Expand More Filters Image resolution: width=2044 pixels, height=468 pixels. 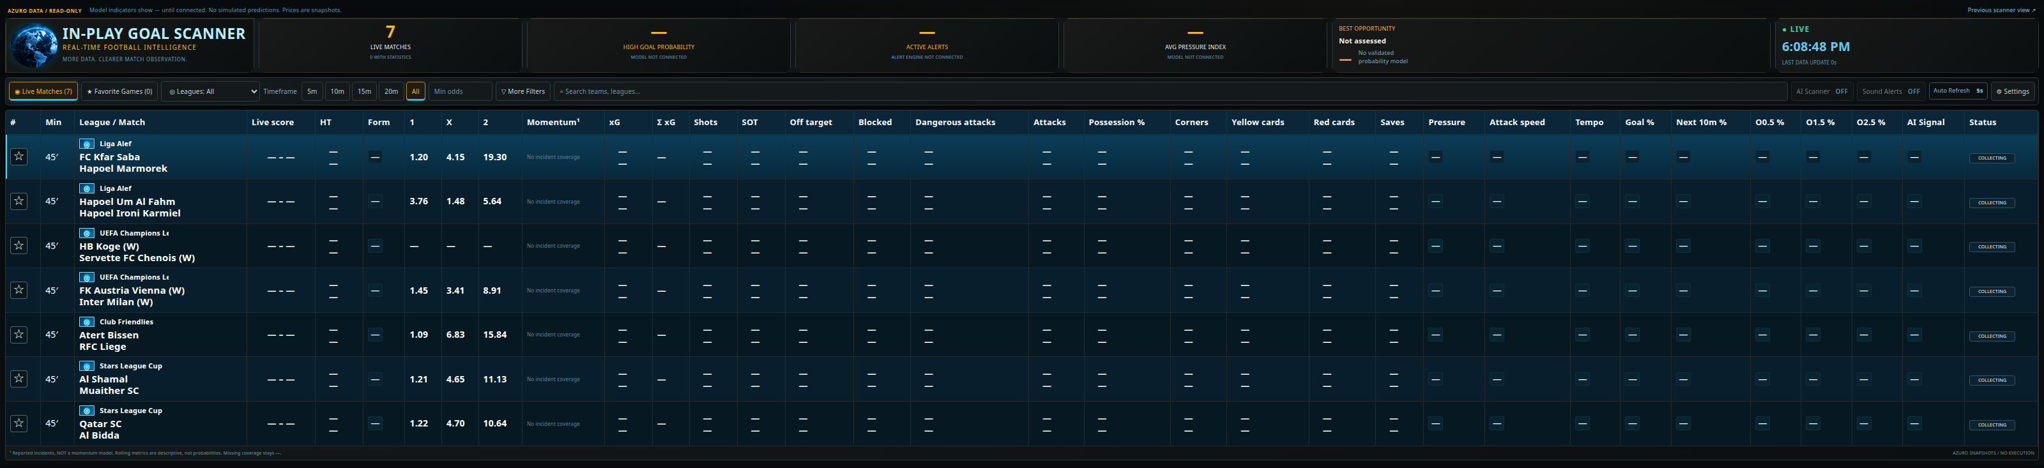(x=523, y=91)
